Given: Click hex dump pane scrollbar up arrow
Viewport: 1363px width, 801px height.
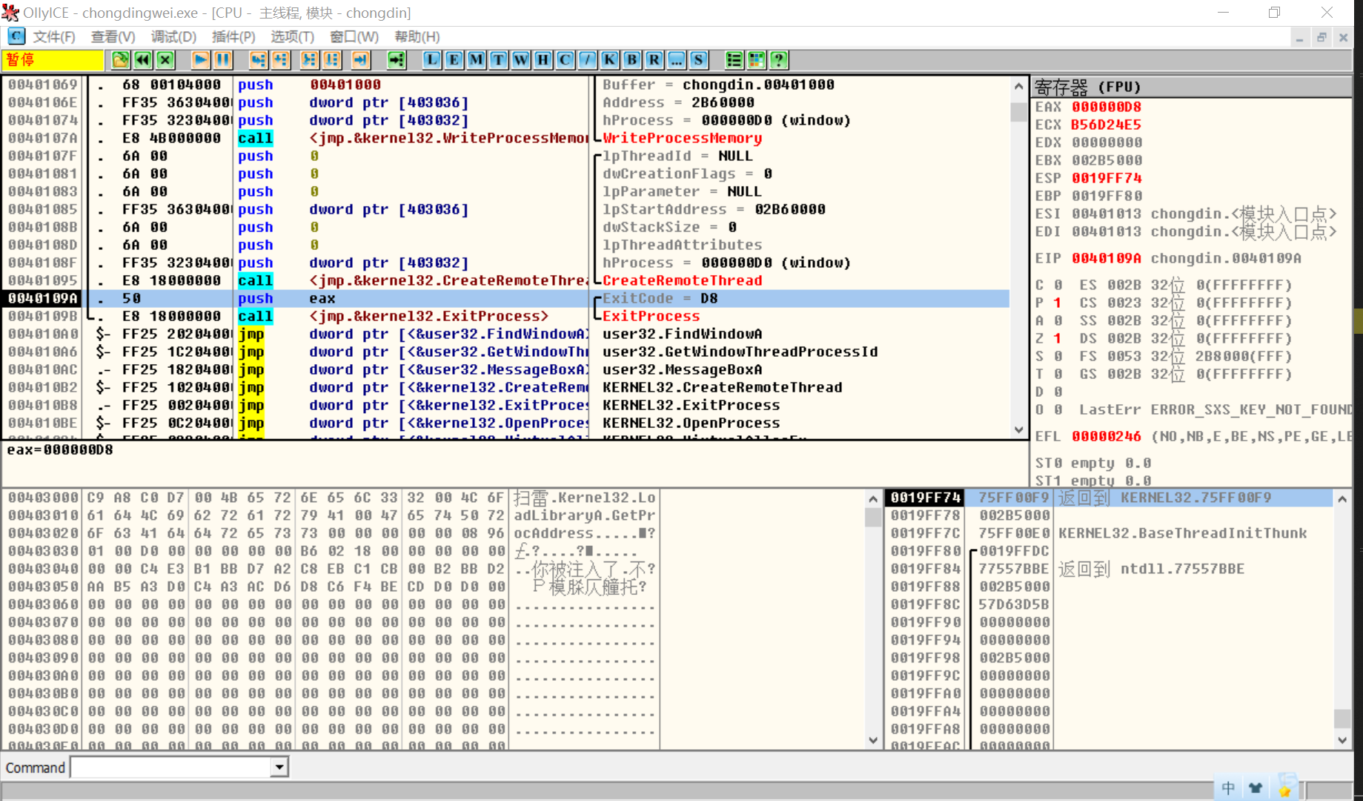Looking at the screenshot, I should click(x=873, y=499).
